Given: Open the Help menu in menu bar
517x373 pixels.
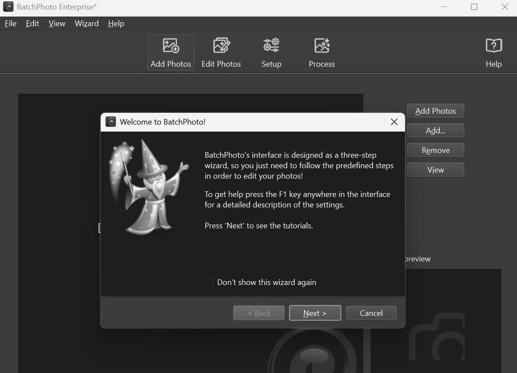Looking at the screenshot, I should coord(116,24).
